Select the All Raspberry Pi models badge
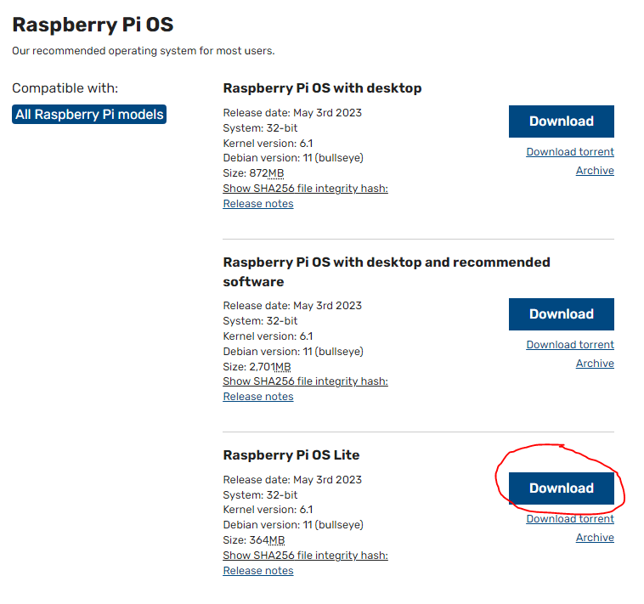This screenshot has height=604, width=644. pos(89,114)
